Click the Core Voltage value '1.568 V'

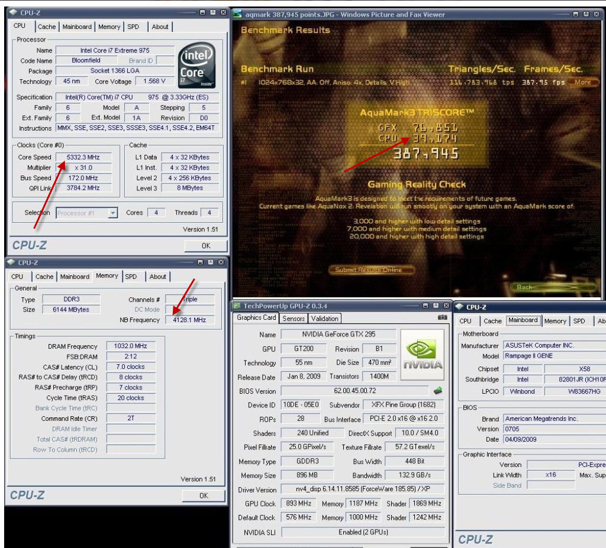click(154, 81)
